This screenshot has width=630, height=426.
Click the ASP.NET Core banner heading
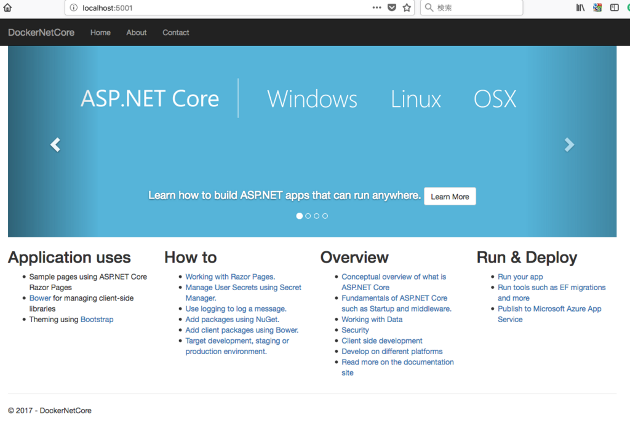[150, 99]
